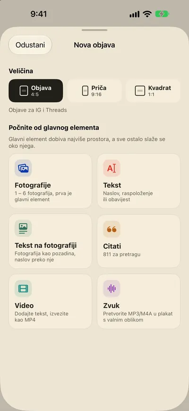Switch size to Priča 9:16
This screenshot has height=411, width=189.
[94, 91]
